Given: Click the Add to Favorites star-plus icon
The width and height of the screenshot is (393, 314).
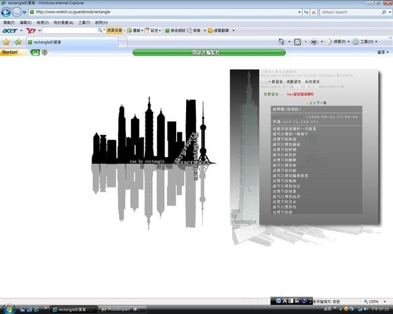Looking at the screenshot, I should [x=18, y=42].
